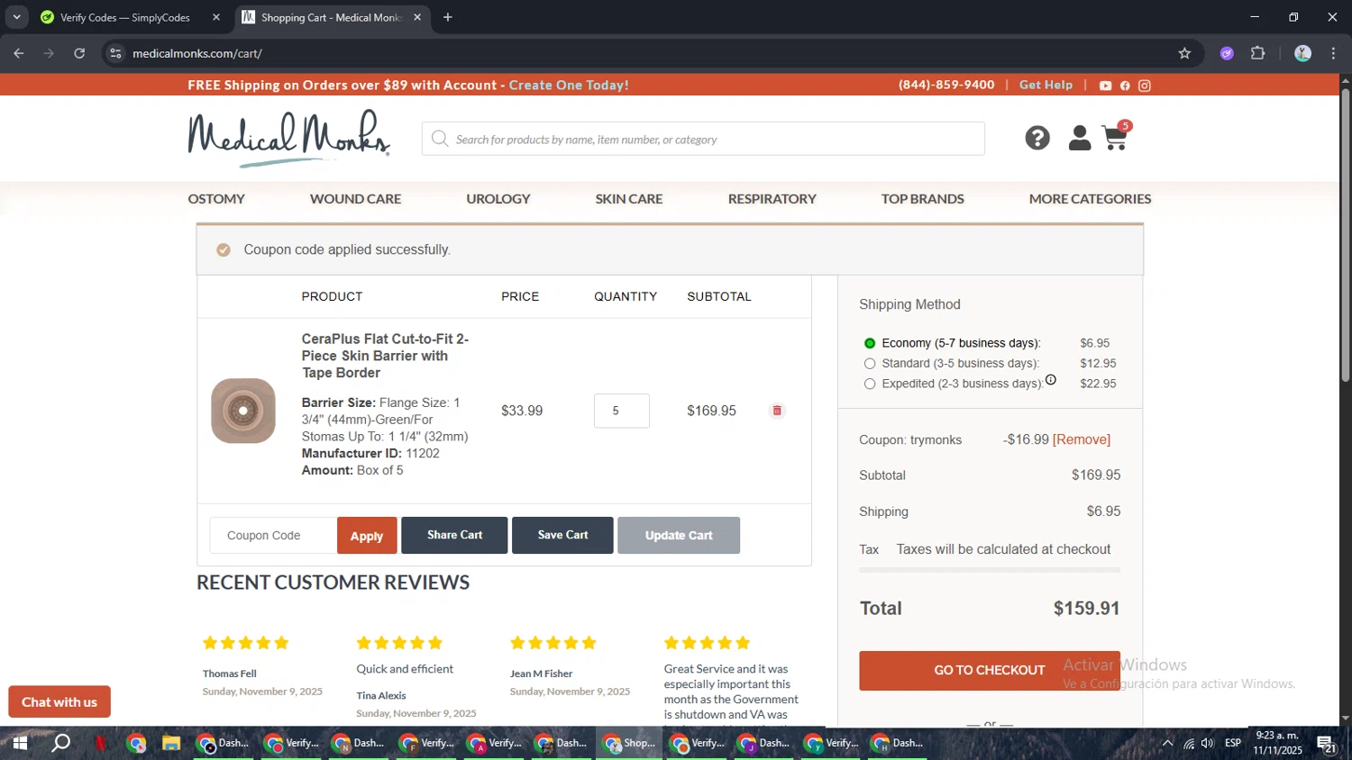Open the user account icon
The width and height of the screenshot is (1352, 760).
1079,138
